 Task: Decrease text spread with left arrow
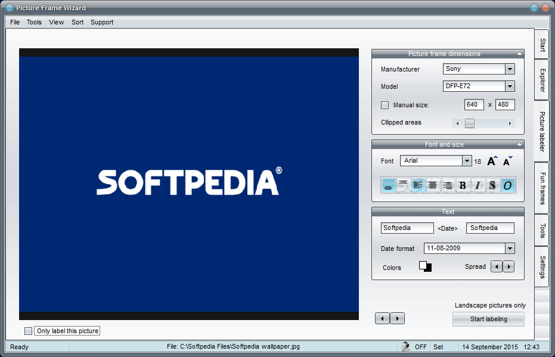pos(497,266)
